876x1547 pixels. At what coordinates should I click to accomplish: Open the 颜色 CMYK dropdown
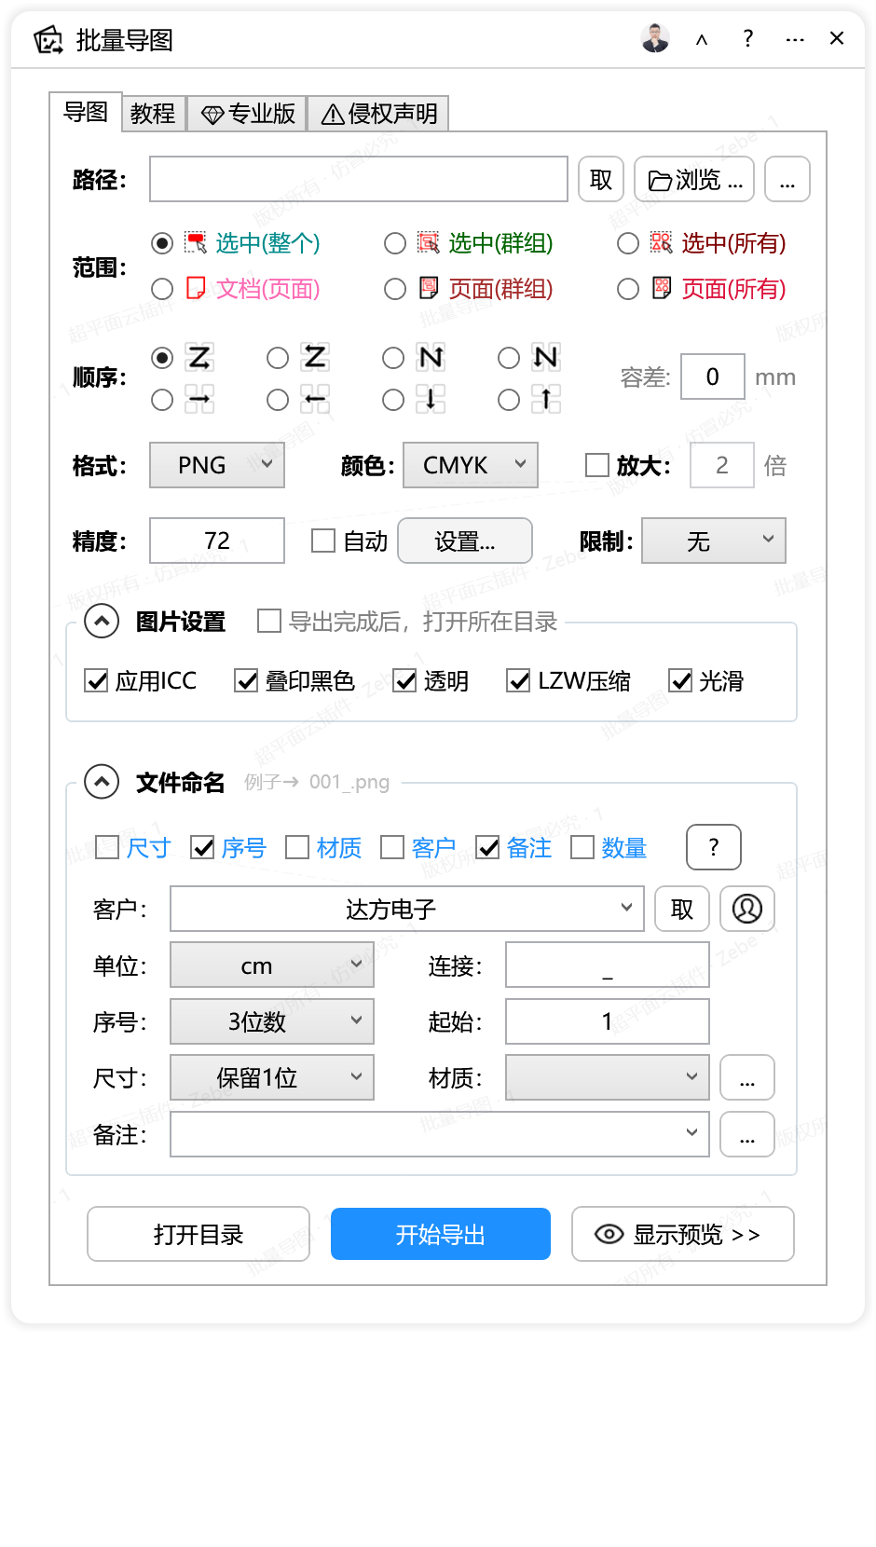click(x=471, y=465)
